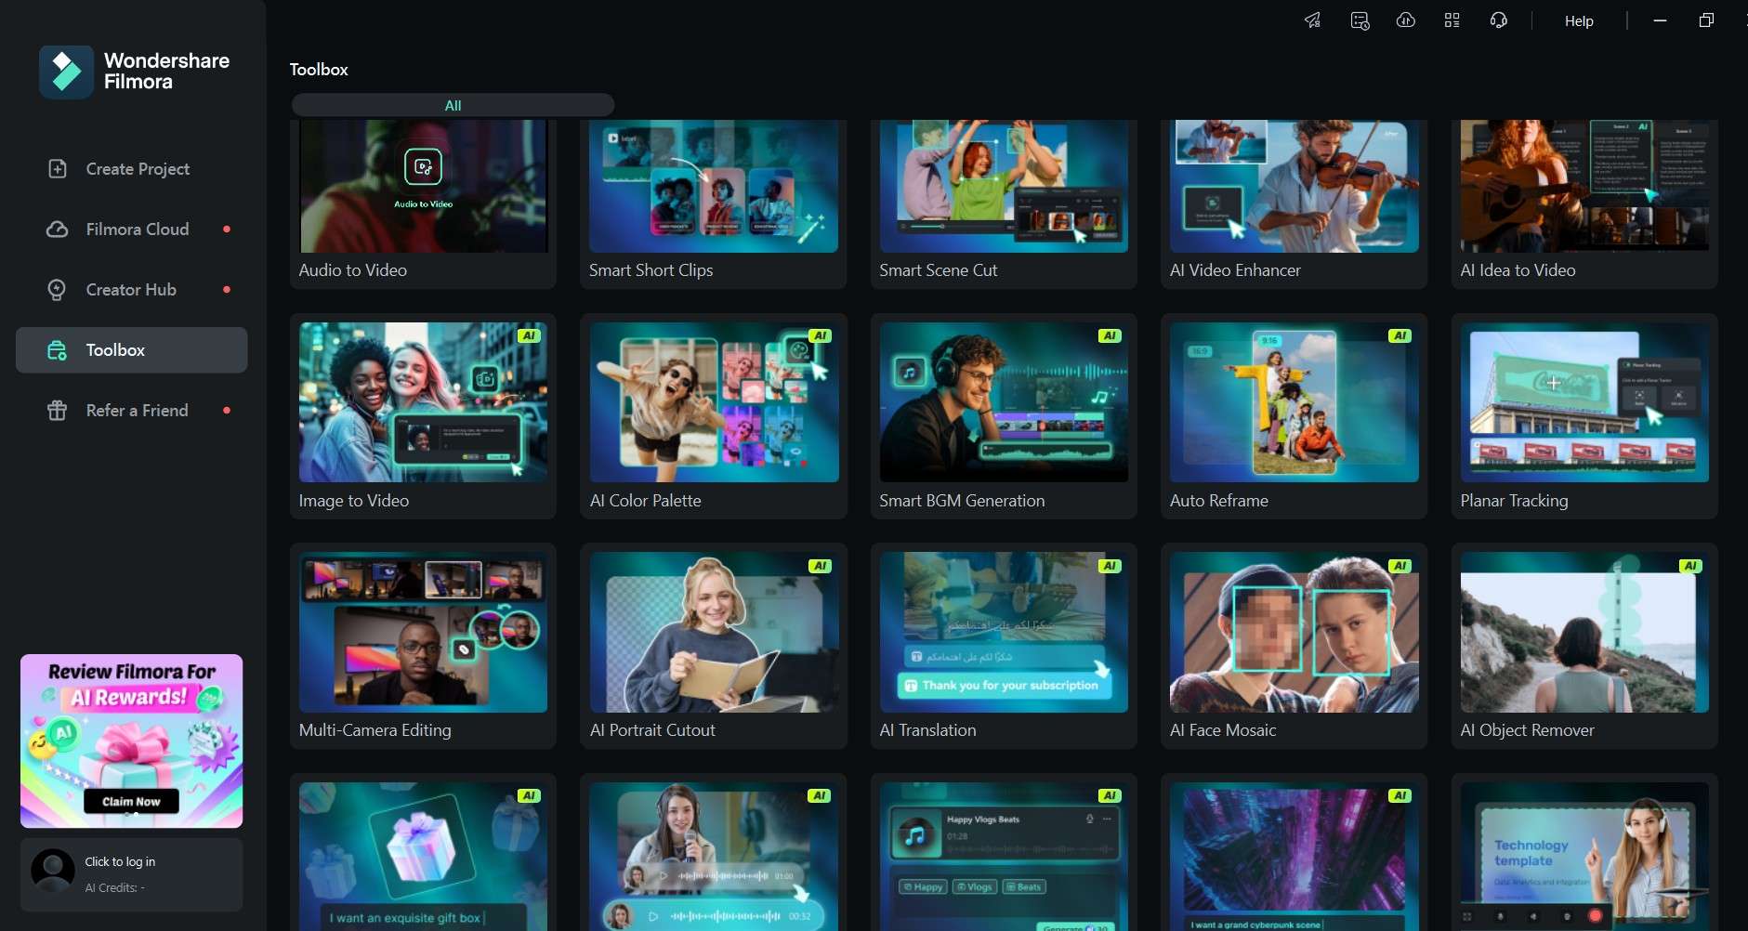Open the Create Project icon in sidebar
Screen dimensions: 1748x931
tap(58, 169)
